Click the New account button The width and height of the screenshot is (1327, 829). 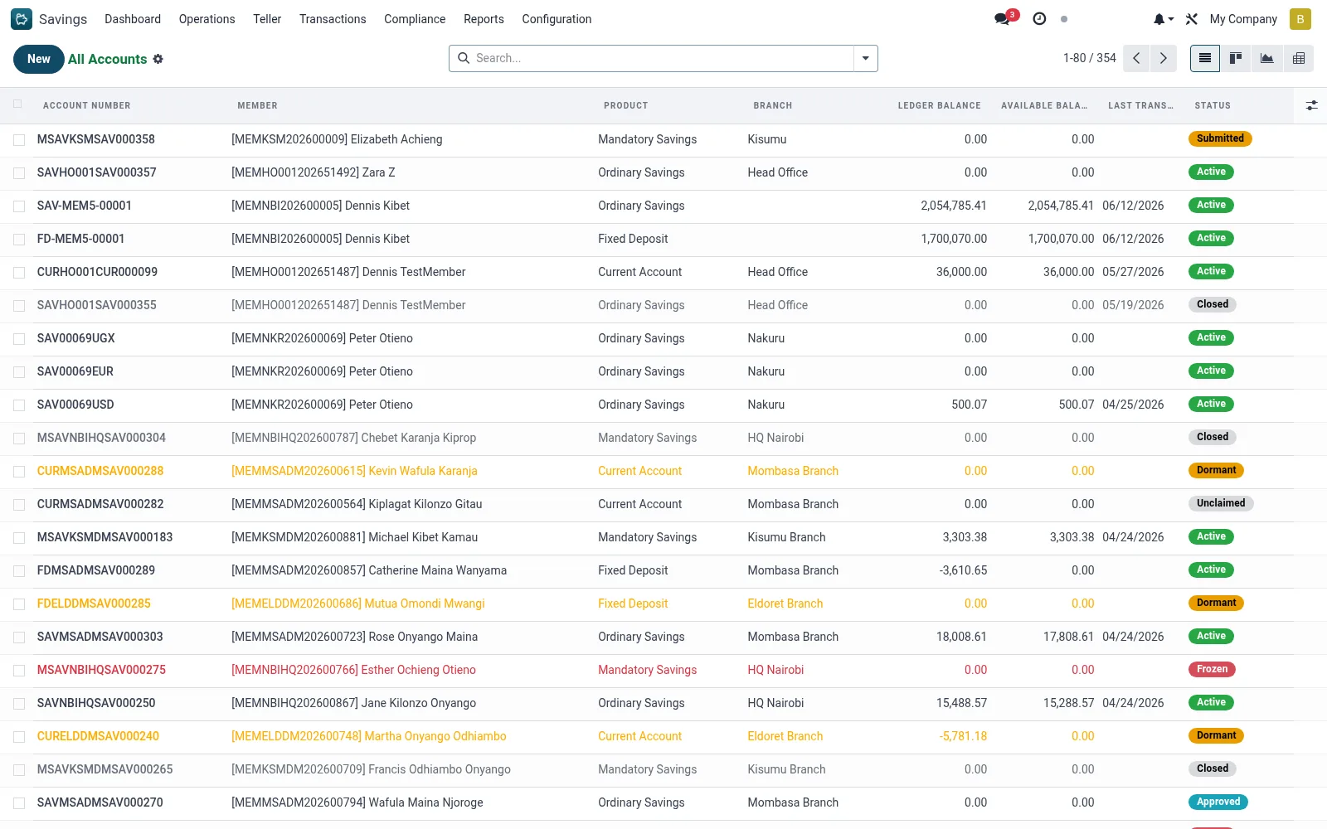click(x=39, y=59)
